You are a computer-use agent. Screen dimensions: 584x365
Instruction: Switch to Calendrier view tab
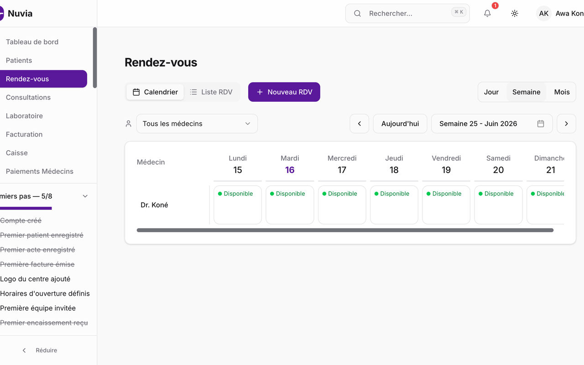(155, 92)
